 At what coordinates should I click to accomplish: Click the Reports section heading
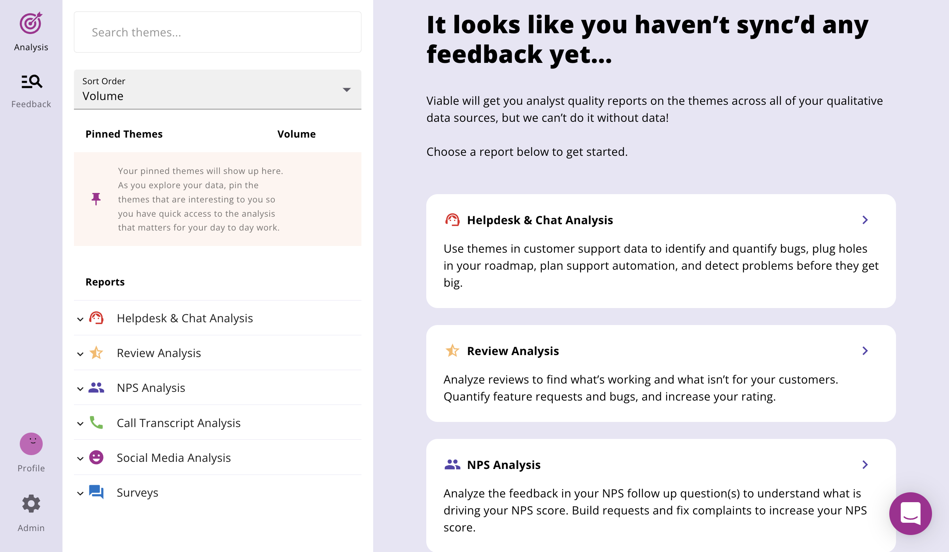105,282
